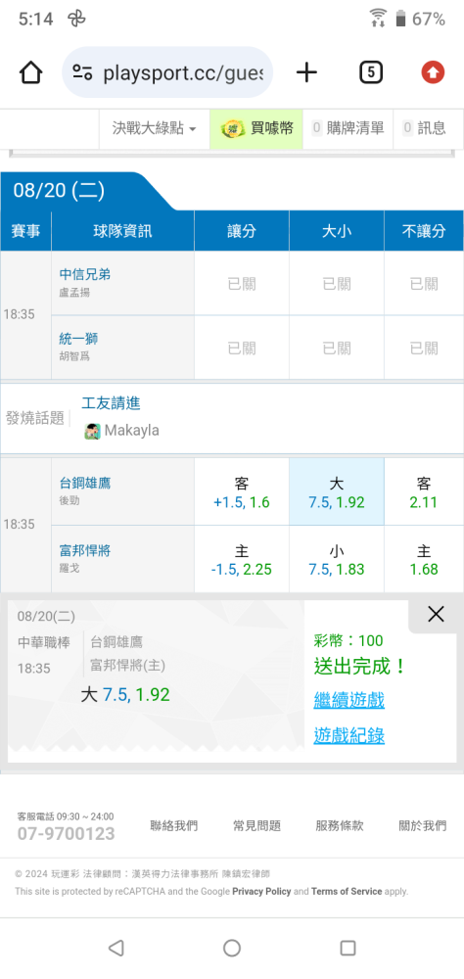The height and width of the screenshot is (979, 464).
Task: Select 主 1.68 moneyline option
Action: (x=424, y=559)
